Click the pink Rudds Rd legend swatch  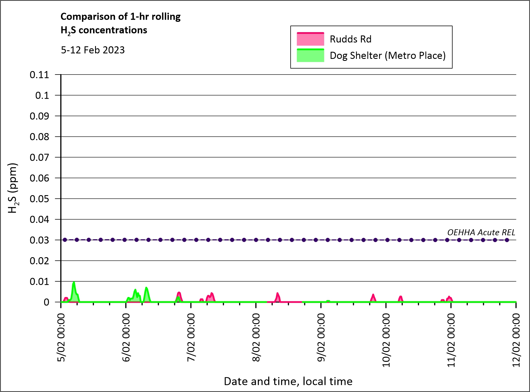pos(310,39)
